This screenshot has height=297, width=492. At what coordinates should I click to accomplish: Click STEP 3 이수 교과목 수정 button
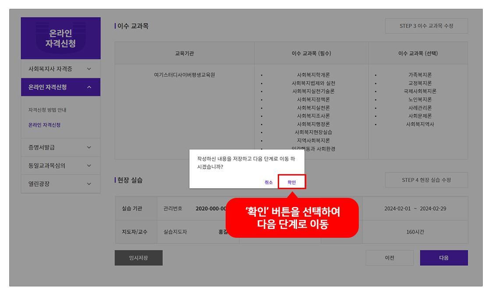(426, 26)
